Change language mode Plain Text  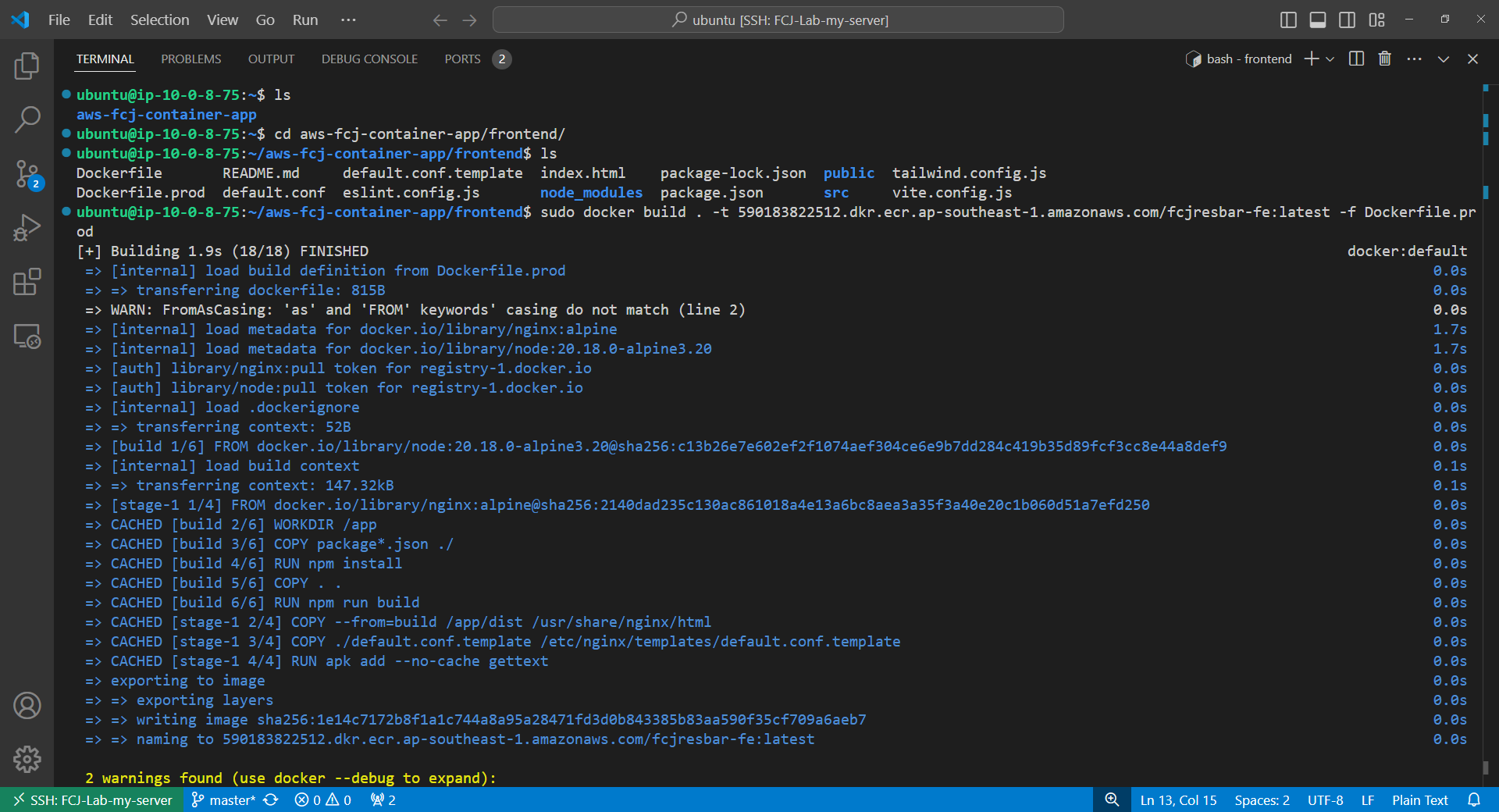(x=1420, y=800)
